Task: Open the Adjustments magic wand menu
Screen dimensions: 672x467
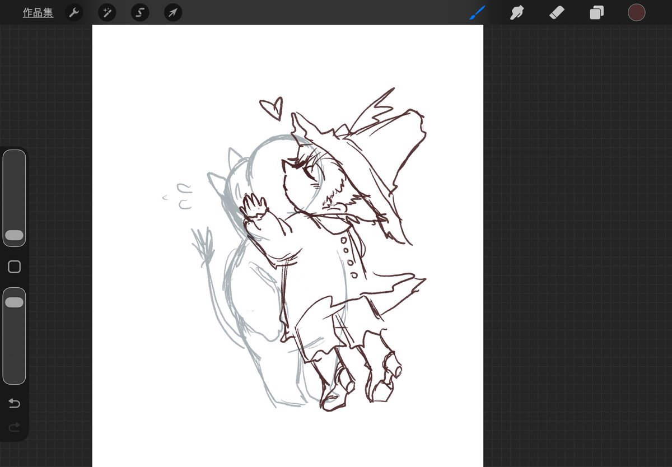Action: coord(107,12)
